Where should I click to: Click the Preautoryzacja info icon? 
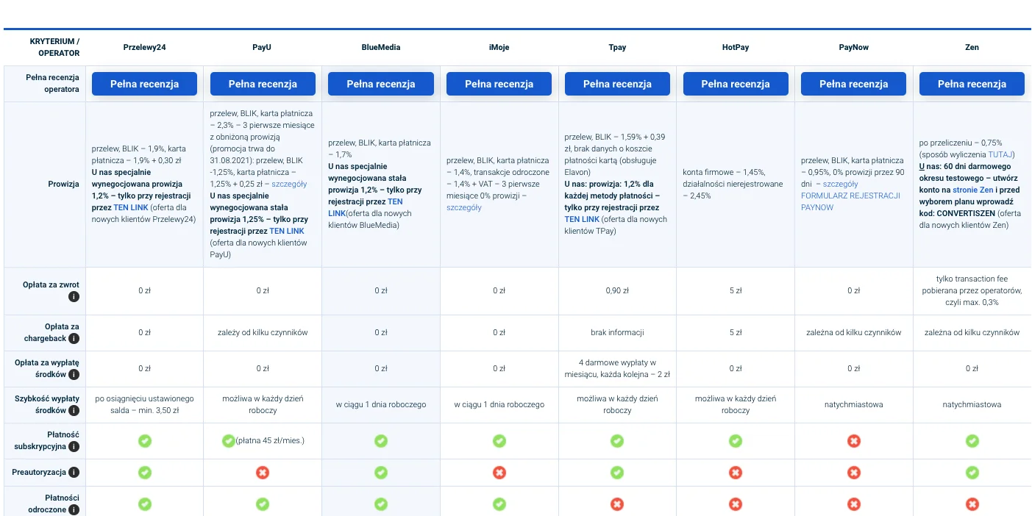coord(74,473)
